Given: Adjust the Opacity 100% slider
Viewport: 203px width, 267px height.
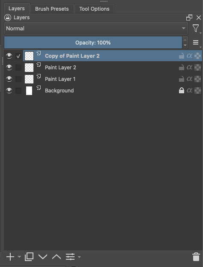Looking at the screenshot, I should (93, 42).
